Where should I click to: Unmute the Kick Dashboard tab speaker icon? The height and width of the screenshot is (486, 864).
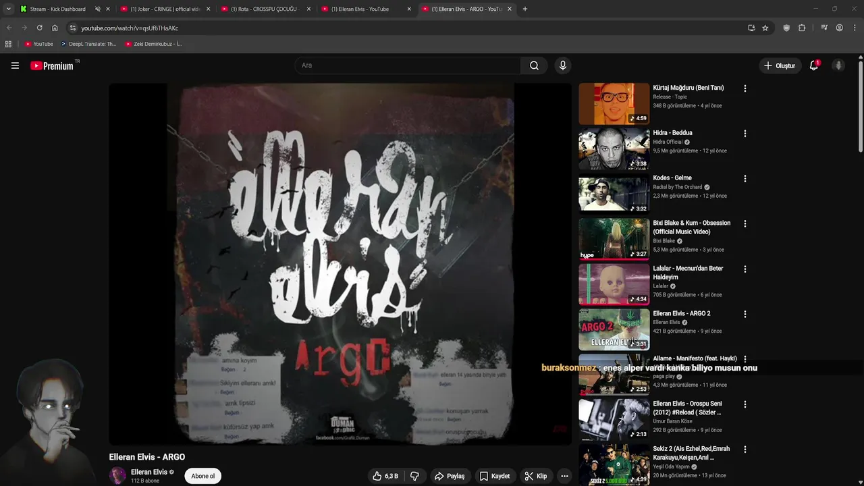point(97,9)
